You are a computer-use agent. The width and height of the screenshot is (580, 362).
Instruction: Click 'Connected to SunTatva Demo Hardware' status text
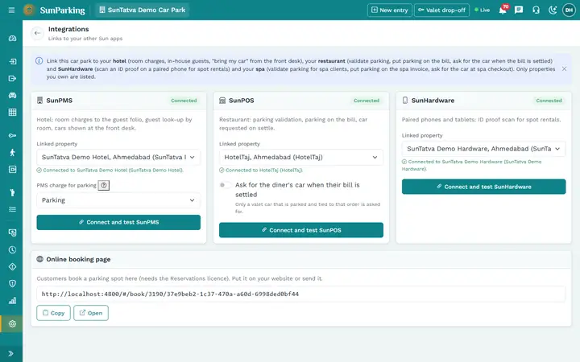click(x=471, y=165)
